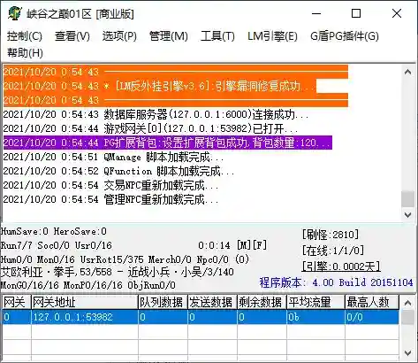Click the gateway table scrollbar thumb
This screenshot has height=363, width=418.
point(408,317)
